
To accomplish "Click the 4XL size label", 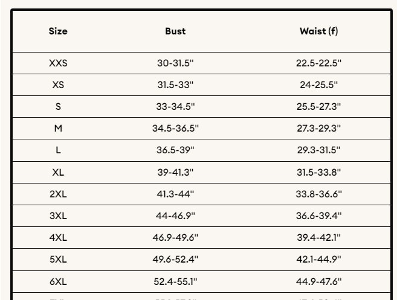I will (58, 237).
